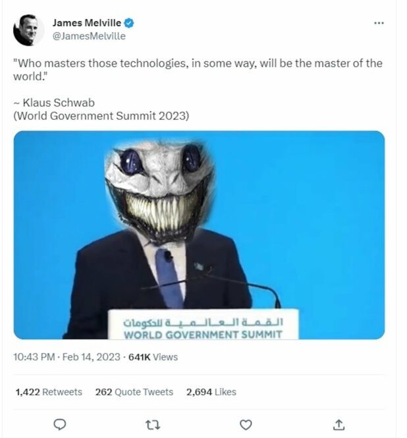Click the retweet arrows icon
Image resolution: width=407 pixels, height=438 pixels.
tap(153, 424)
